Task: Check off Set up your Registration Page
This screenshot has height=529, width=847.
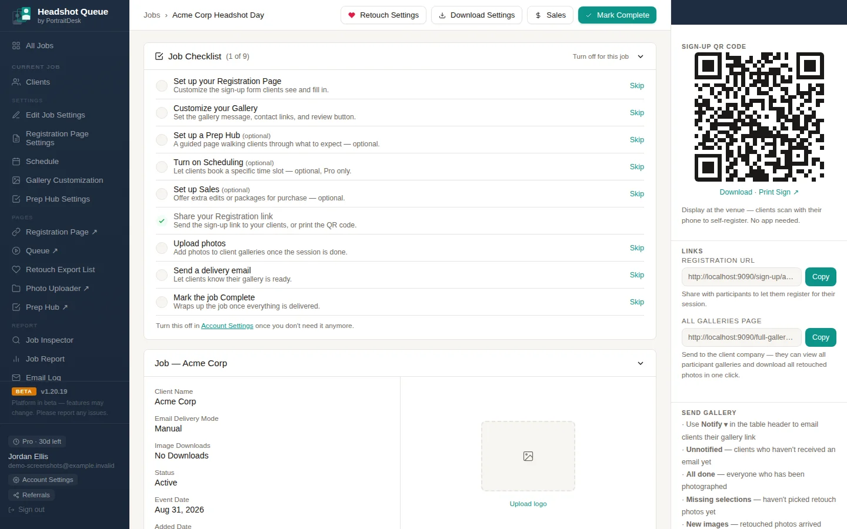Action: tap(162, 86)
